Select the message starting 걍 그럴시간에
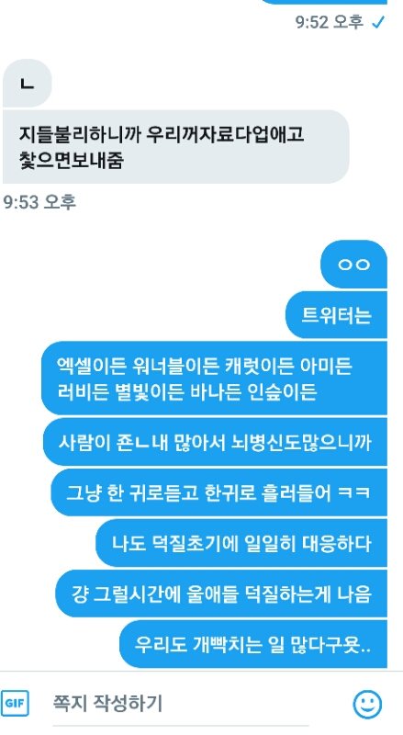The width and height of the screenshot is (403, 735). 221,594
